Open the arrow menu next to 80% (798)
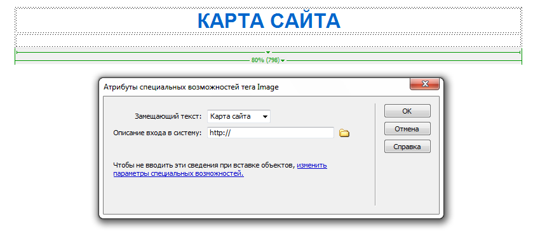533x238 pixels. (283, 60)
